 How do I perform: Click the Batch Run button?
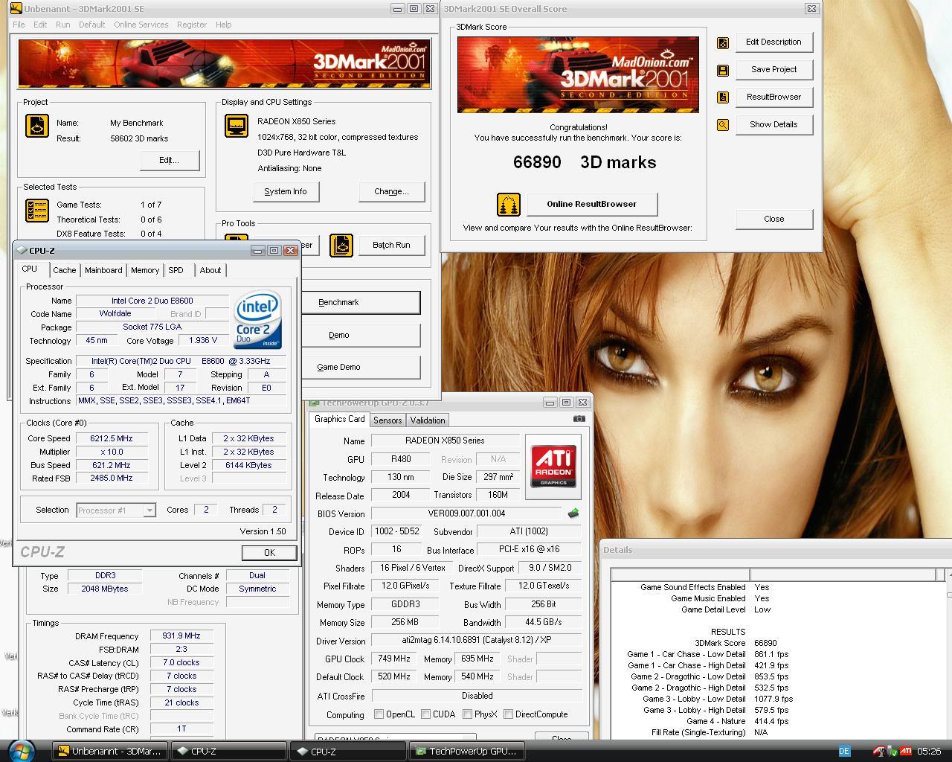point(391,245)
